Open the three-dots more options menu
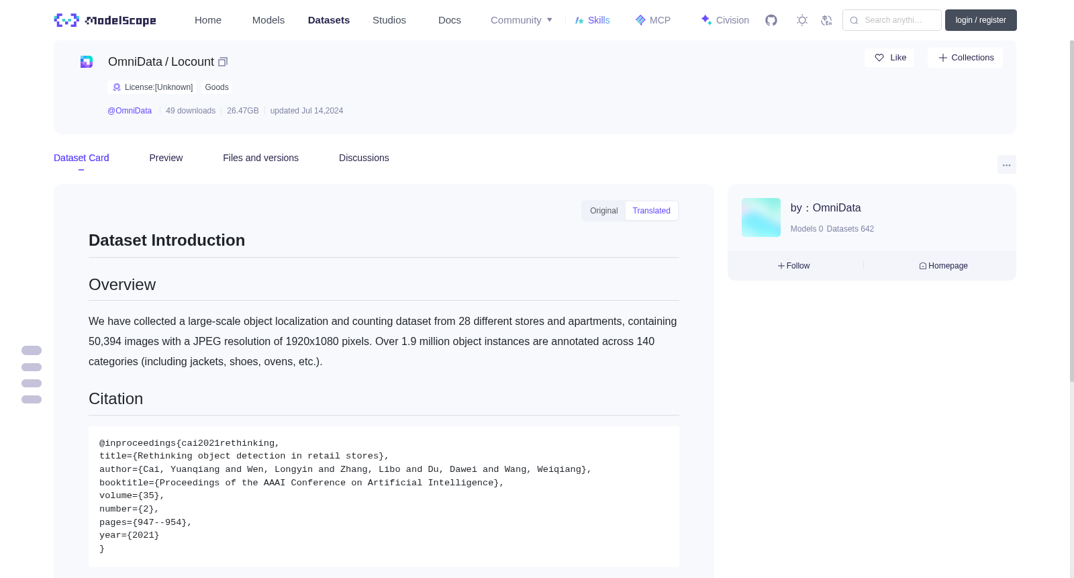 coord(1007,164)
